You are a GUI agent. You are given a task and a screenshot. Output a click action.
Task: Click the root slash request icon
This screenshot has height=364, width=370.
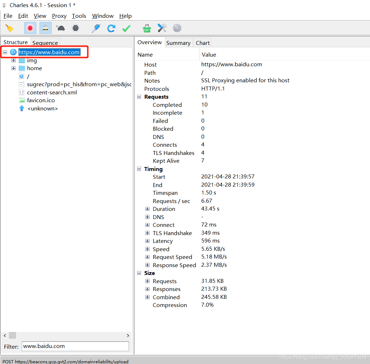click(x=22, y=76)
